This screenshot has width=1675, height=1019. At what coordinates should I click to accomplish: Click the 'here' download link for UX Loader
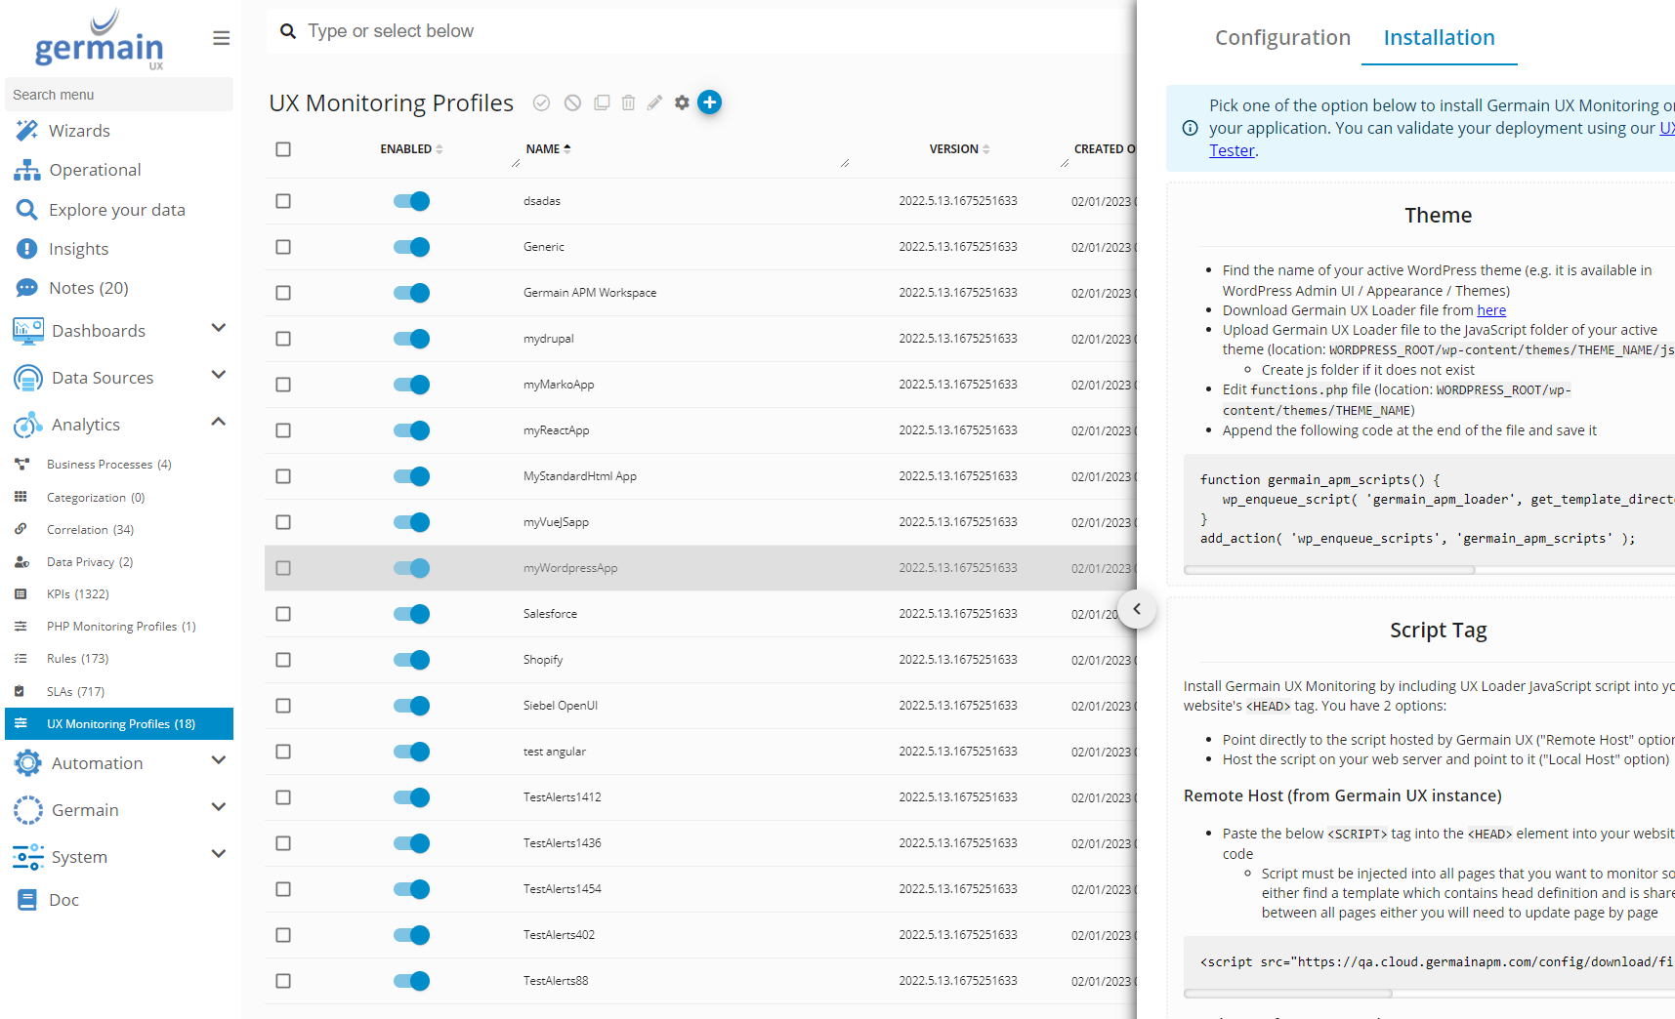coord(1490,310)
